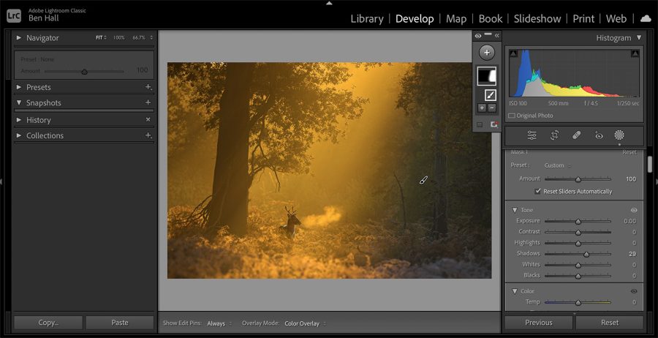Click the Blacks slider handle
This screenshot has width=658, height=338.
tap(578, 276)
